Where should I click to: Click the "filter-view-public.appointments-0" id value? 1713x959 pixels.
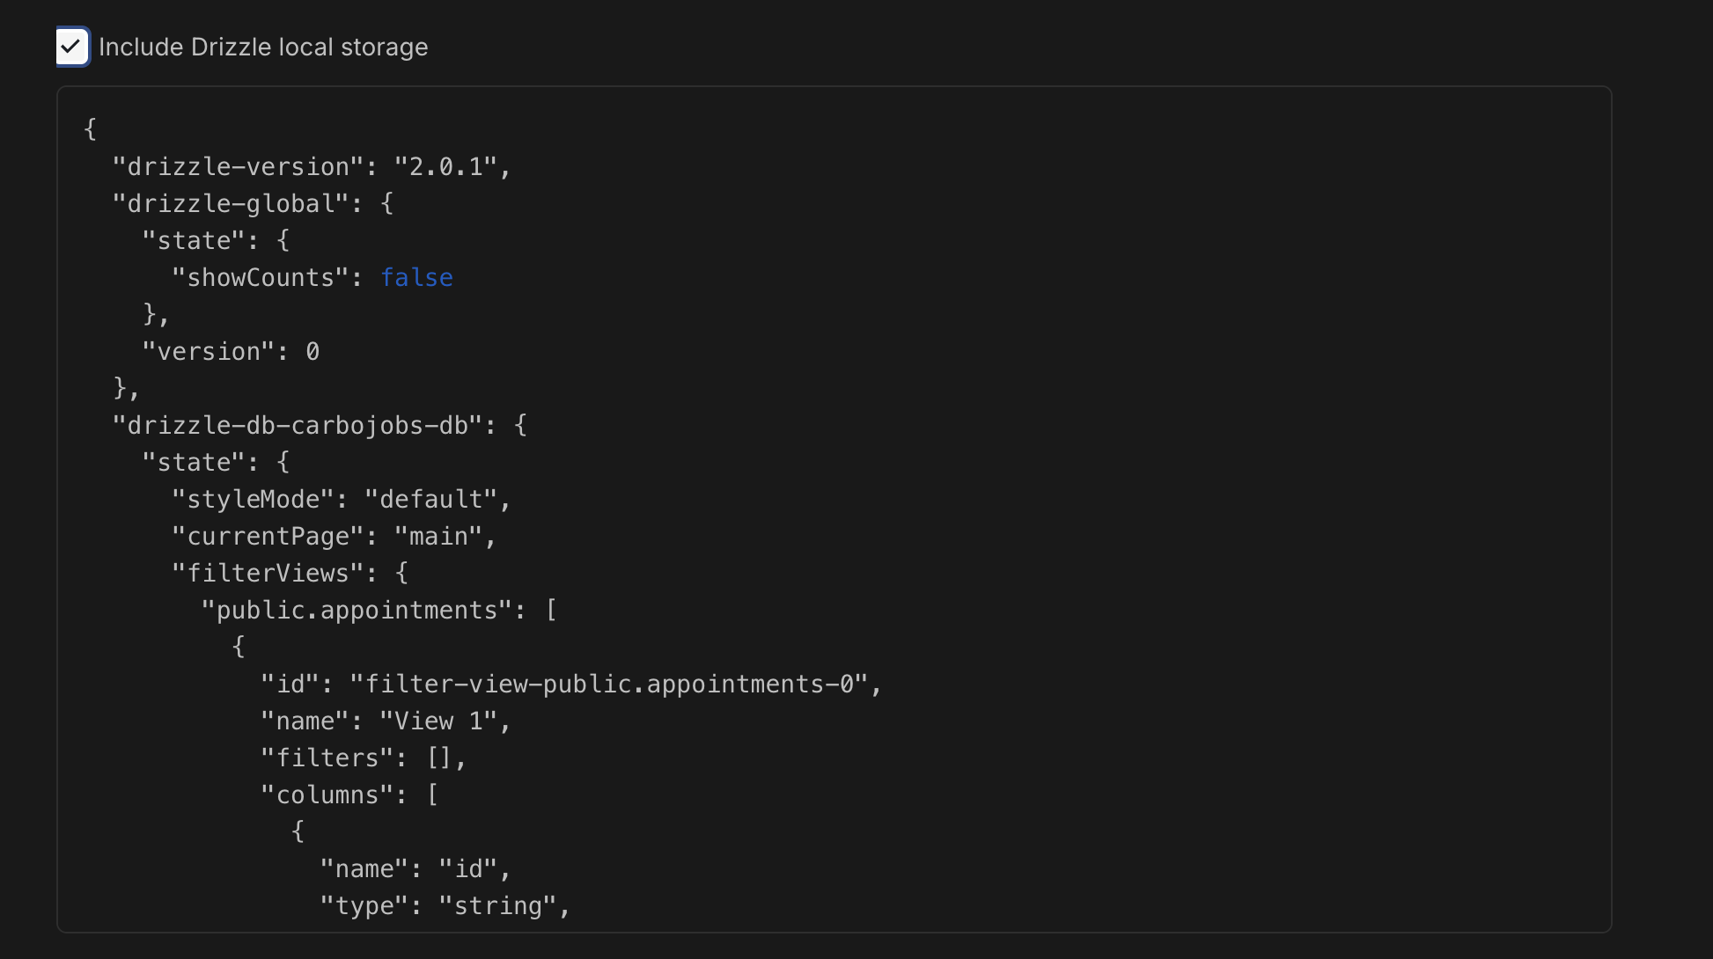click(609, 684)
